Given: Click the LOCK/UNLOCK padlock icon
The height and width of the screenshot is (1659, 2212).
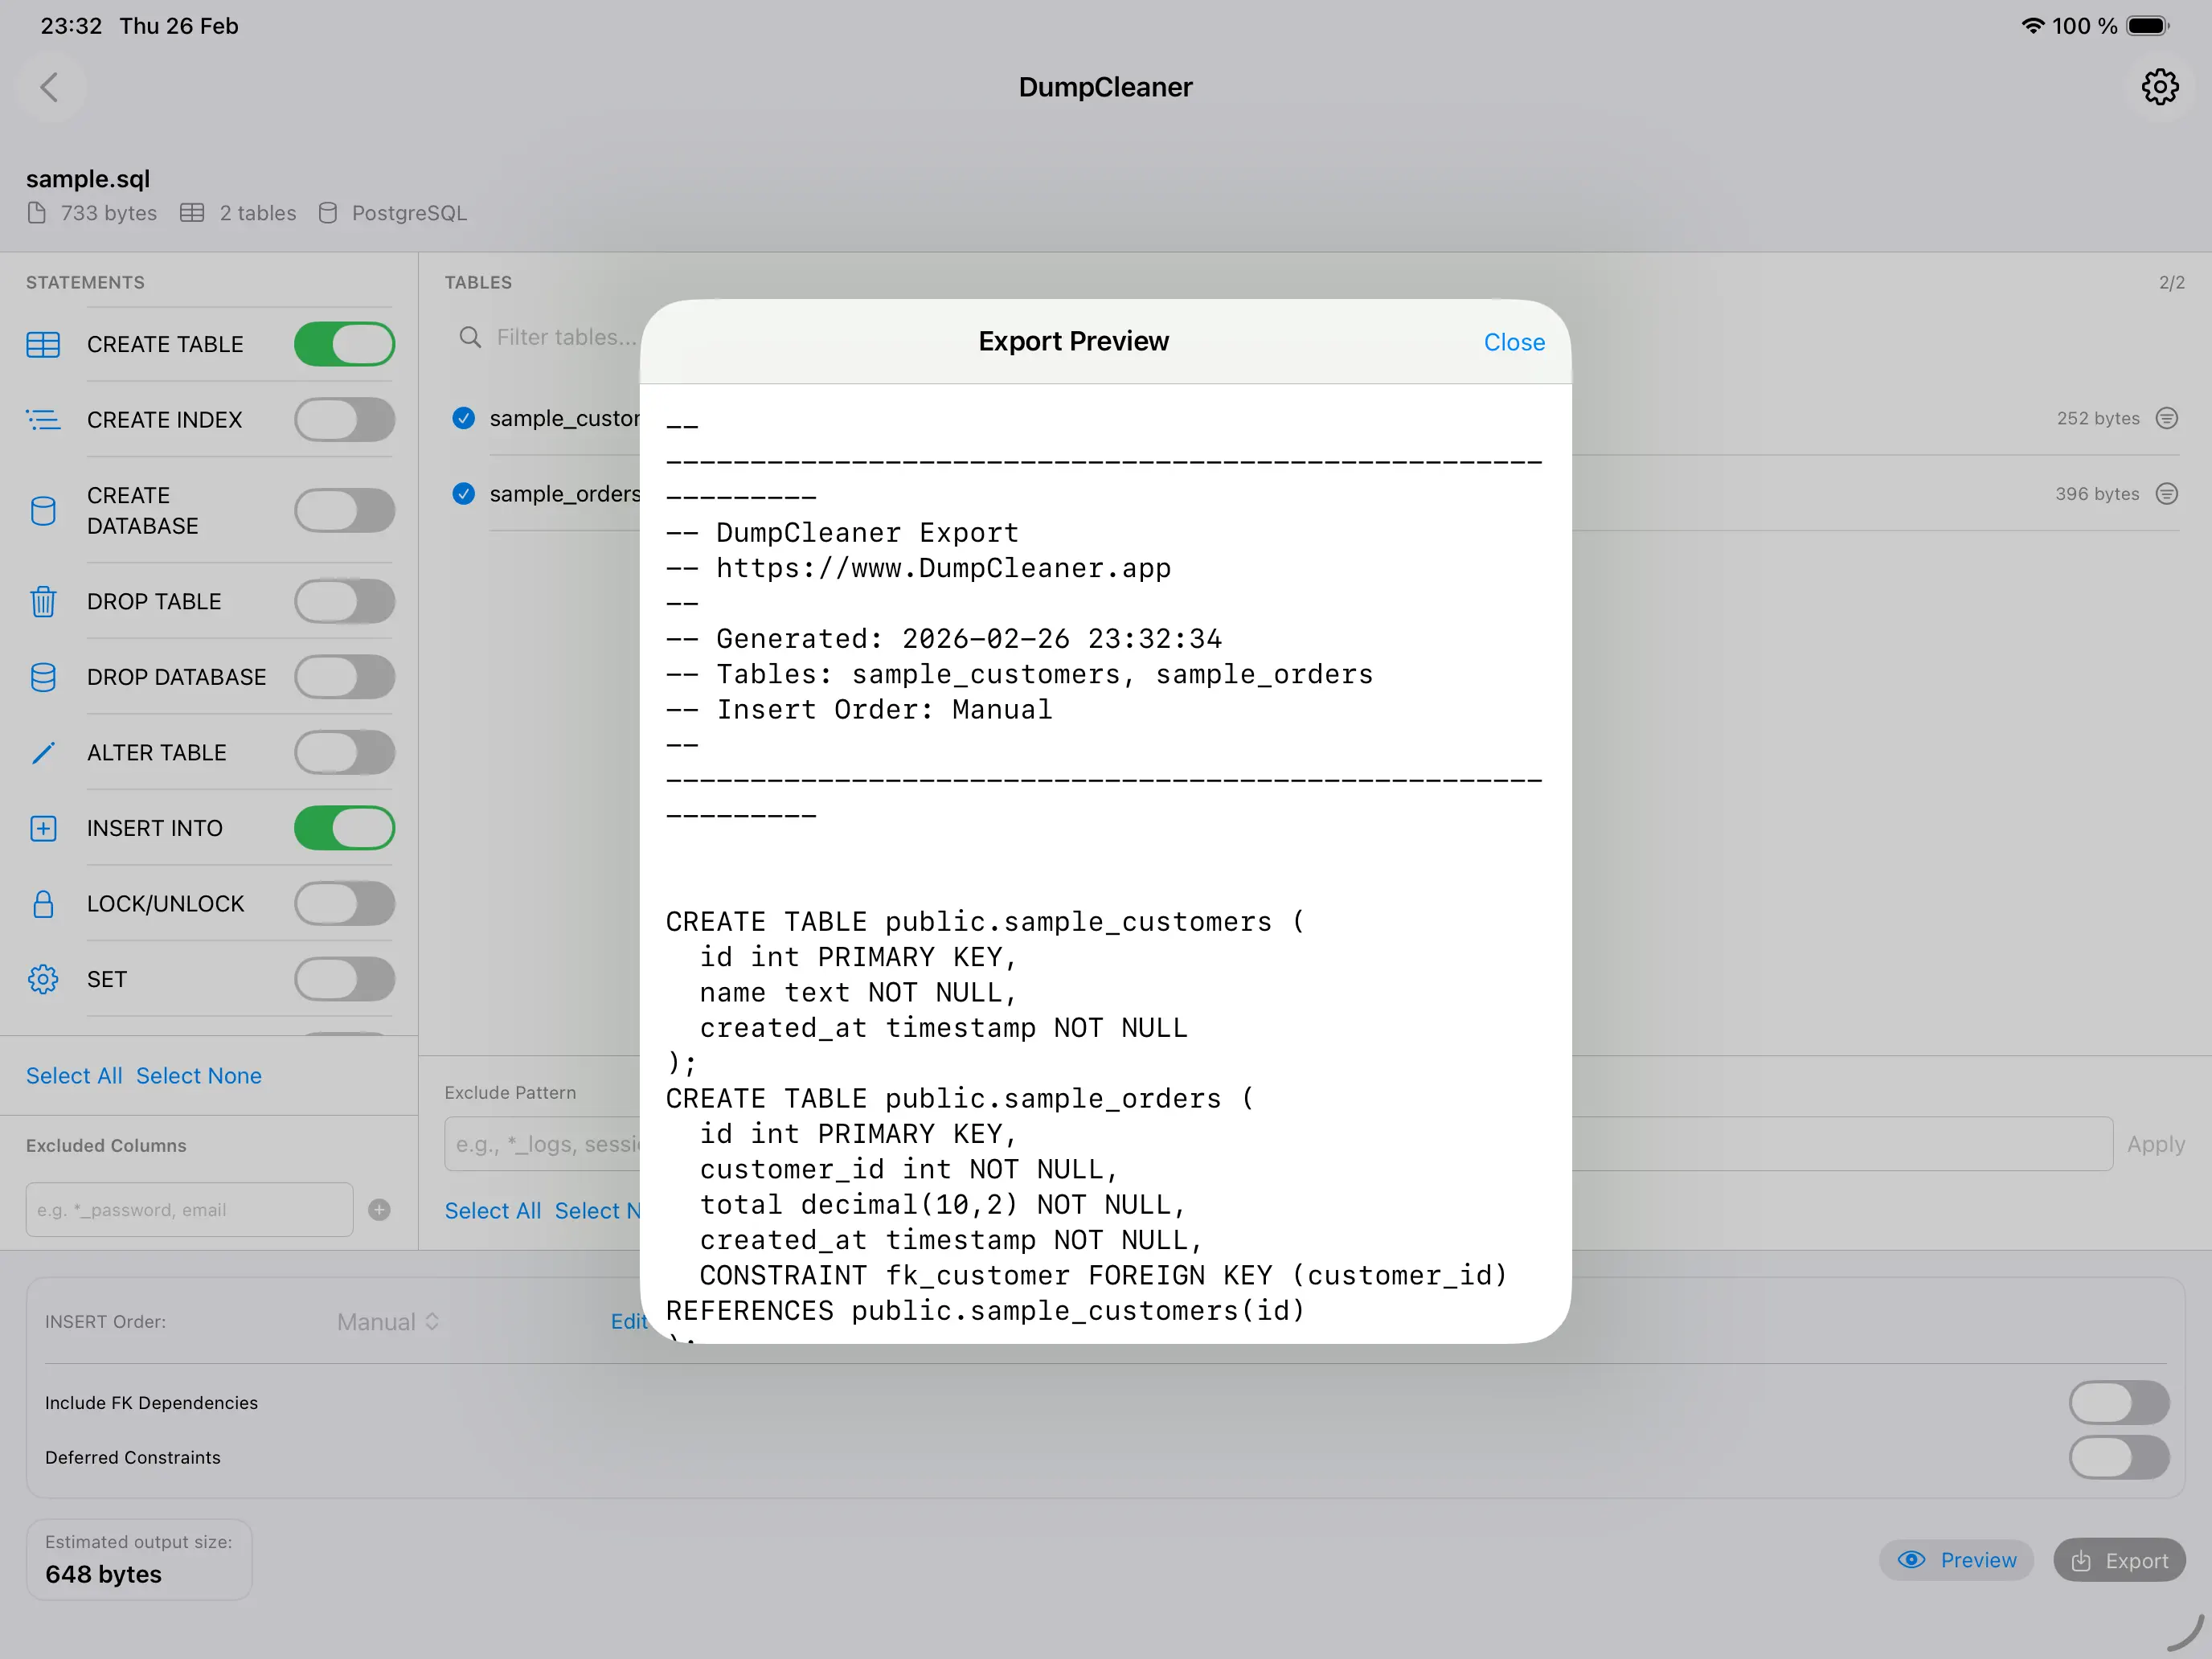Looking at the screenshot, I should pos(43,904).
